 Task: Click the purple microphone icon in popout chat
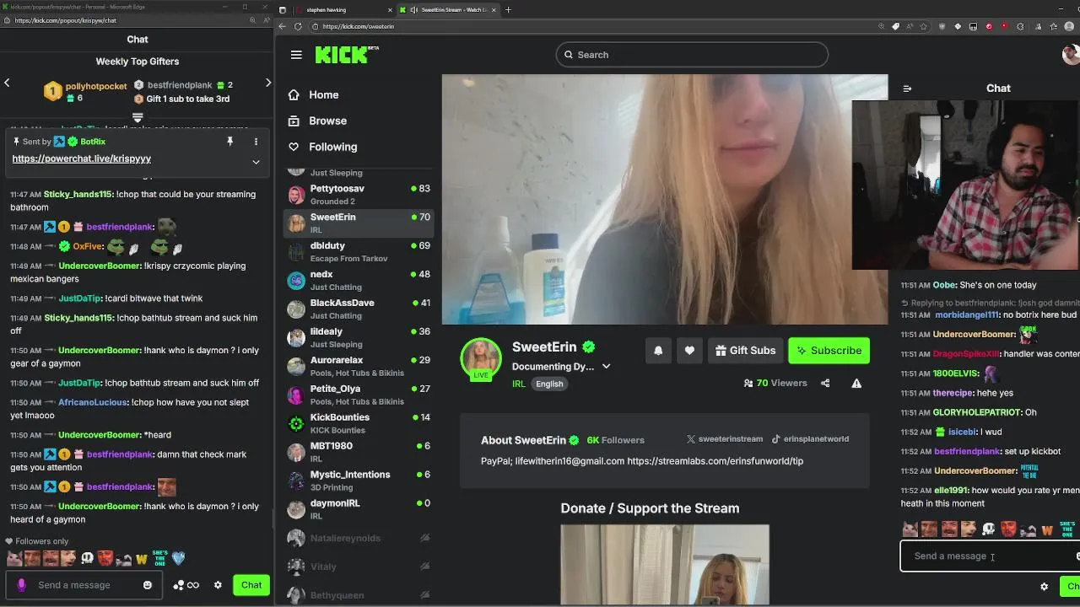pyautogui.click(x=22, y=585)
